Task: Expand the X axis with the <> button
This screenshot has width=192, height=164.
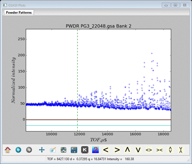Action: [x=149, y=150]
